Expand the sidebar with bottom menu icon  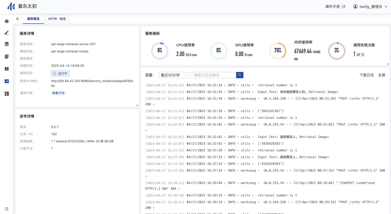pos(7,209)
